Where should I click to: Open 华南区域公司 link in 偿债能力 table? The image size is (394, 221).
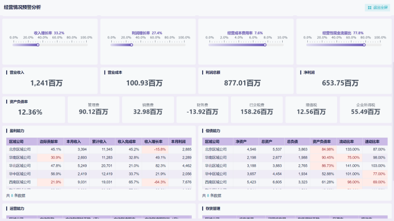click(x=215, y=158)
